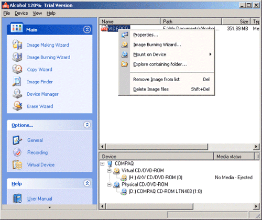The image size is (262, 220).
Task: Sort image list by Name column
Action: click(x=129, y=21)
